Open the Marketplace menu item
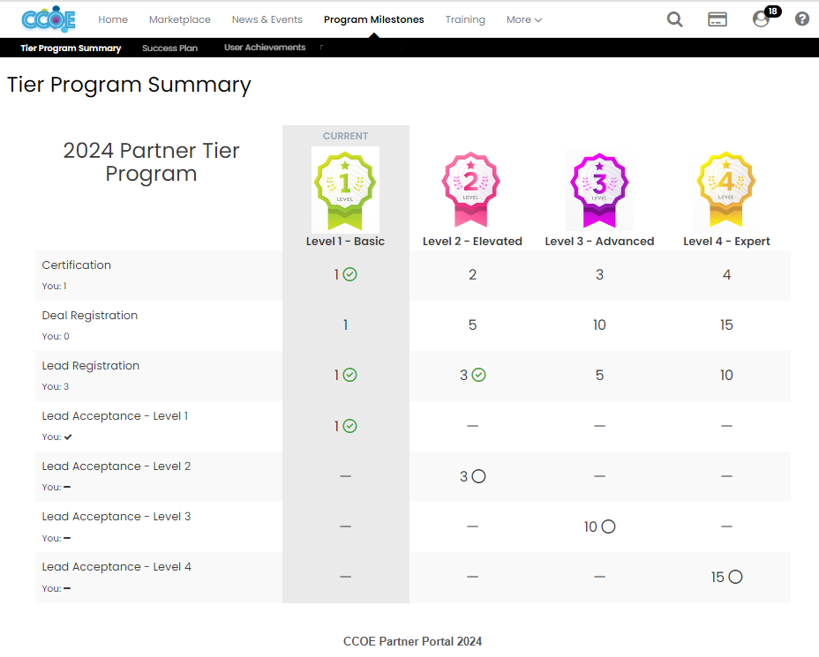This screenshot has height=657, width=819. (x=179, y=19)
